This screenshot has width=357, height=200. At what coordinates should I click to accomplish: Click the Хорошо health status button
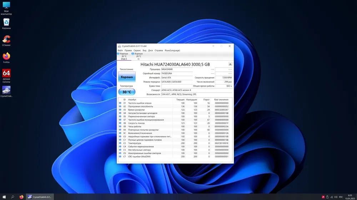127,77
